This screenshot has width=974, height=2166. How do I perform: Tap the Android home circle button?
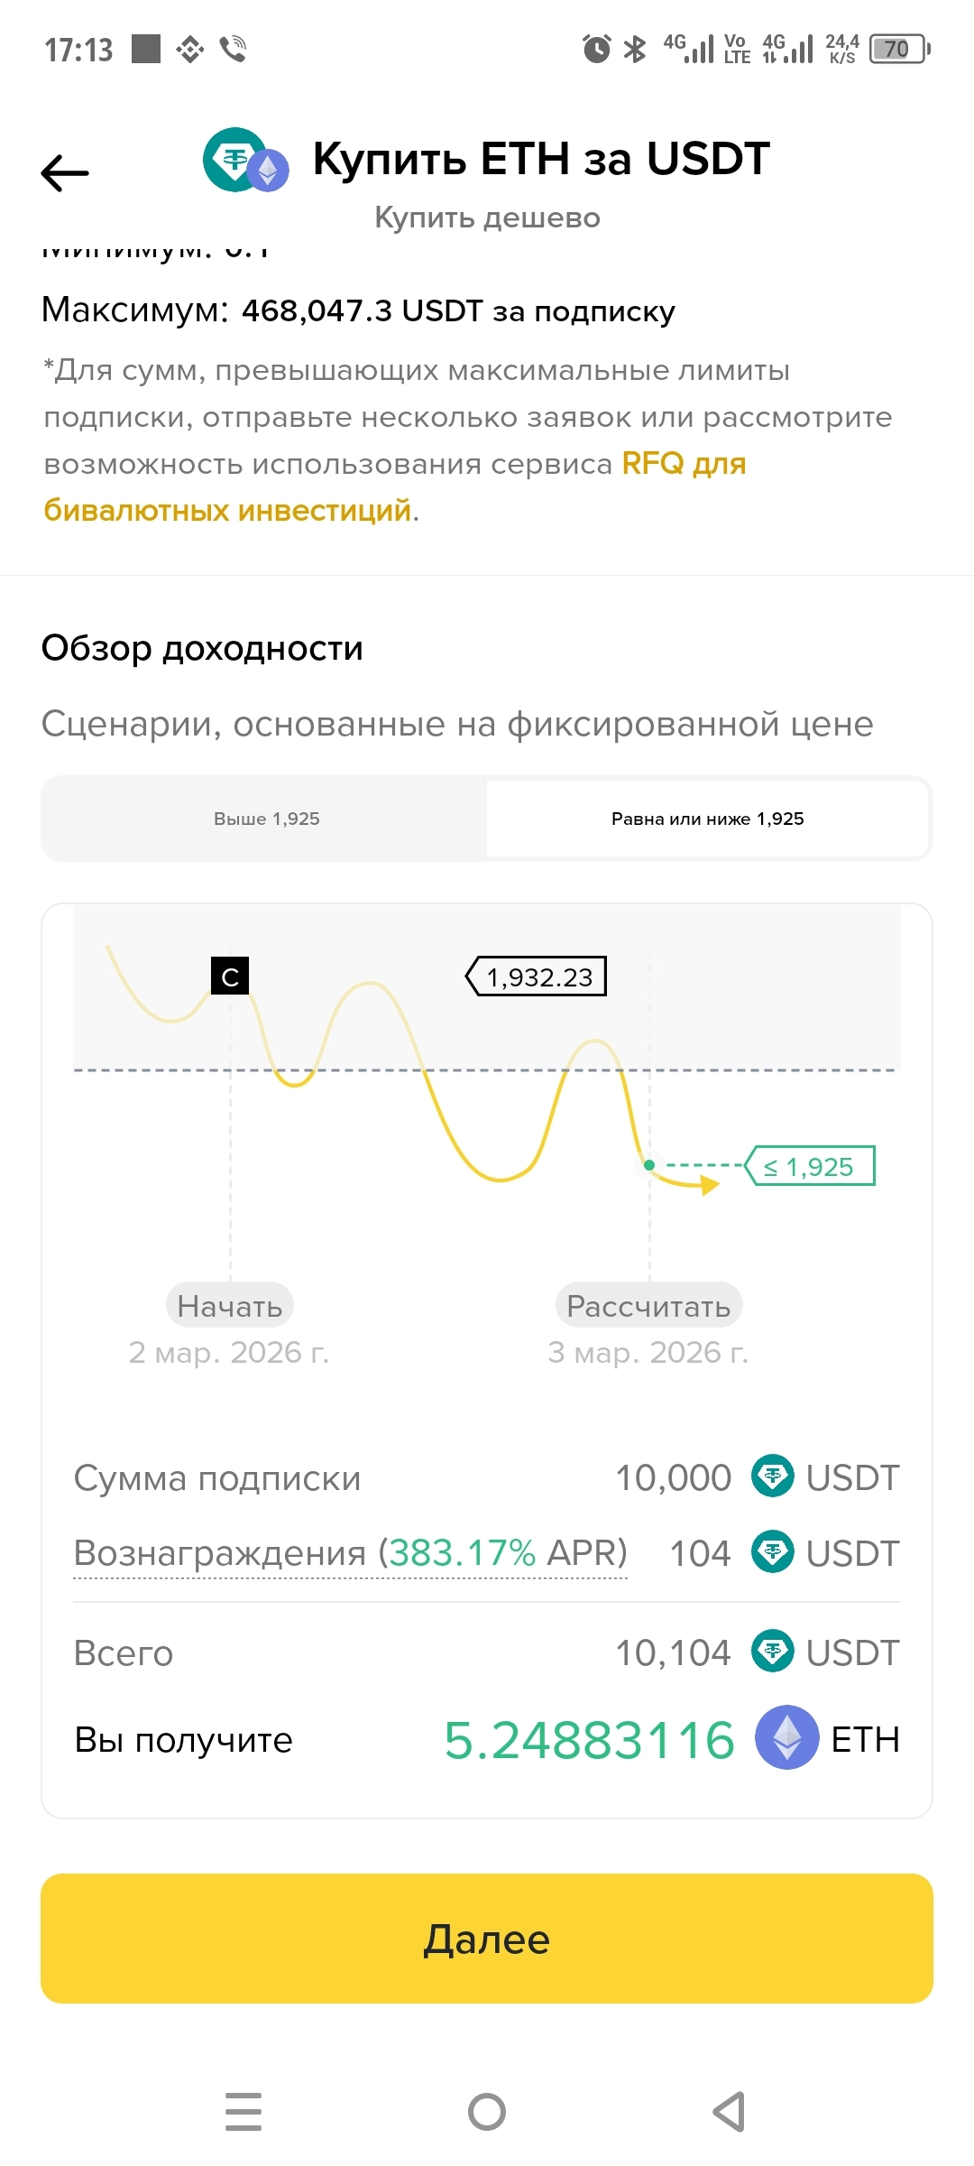pyautogui.click(x=487, y=2112)
